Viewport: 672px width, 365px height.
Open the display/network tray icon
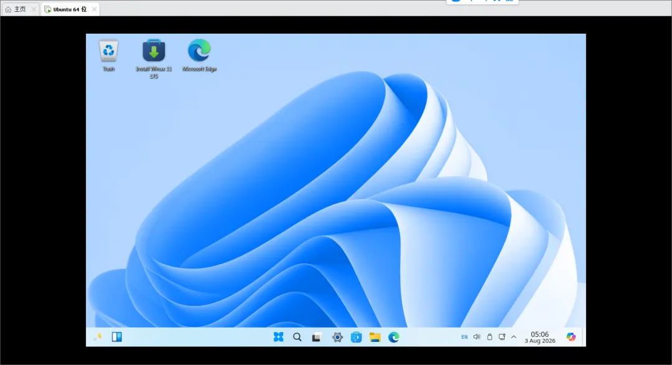click(x=502, y=337)
